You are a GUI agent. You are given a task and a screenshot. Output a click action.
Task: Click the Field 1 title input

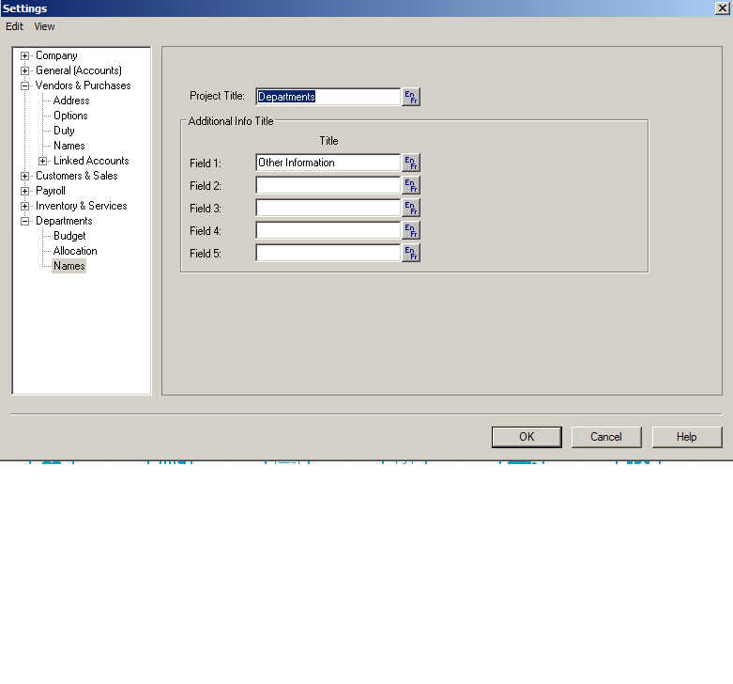click(x=328, y=163)
